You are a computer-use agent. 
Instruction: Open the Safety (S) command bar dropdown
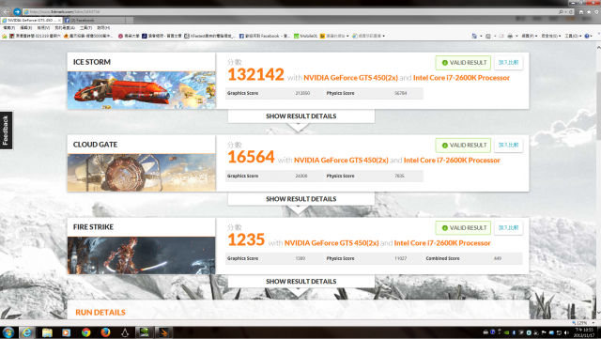click(551, 36)
